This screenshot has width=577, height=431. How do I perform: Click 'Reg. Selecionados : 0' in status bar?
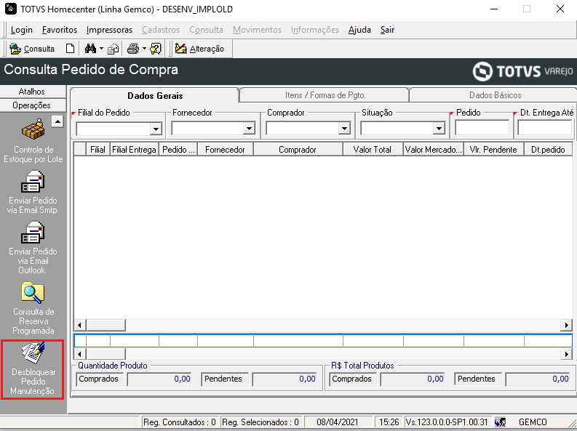tap(260, 422)
